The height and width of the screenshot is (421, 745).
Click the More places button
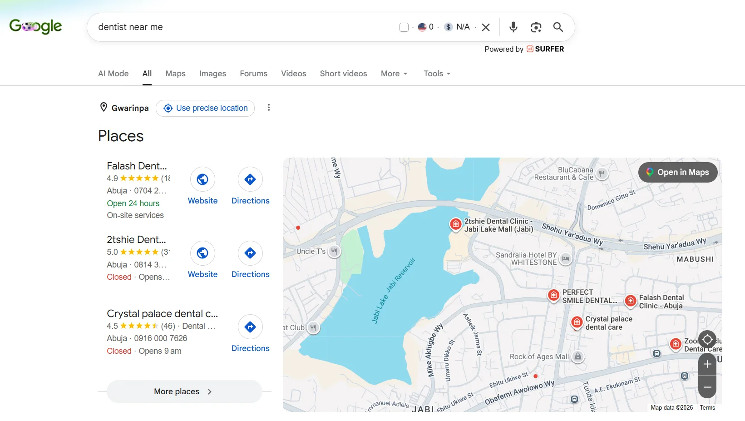click(184, 391)
